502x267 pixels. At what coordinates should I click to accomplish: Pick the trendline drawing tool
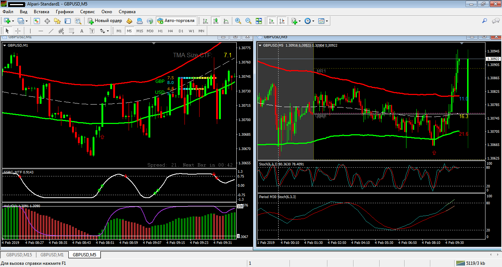[x=51, y=31]
